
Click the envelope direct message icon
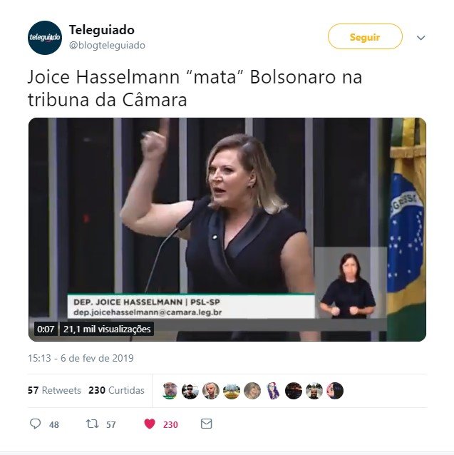(207, 424)
